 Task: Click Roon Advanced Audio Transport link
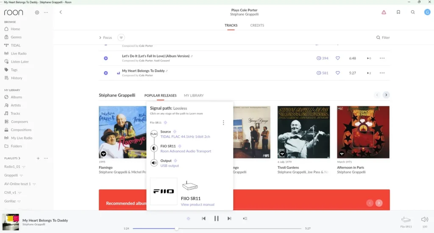coord(186,151)
